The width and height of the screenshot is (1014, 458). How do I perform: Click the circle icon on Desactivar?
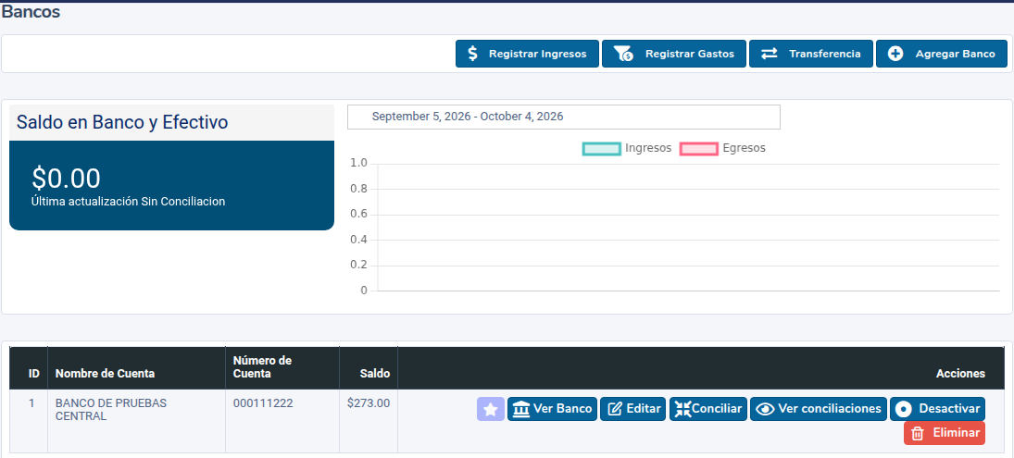(904, 409)
